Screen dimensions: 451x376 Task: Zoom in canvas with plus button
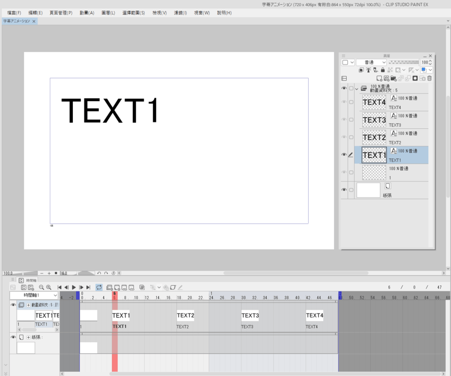[49, 273]
